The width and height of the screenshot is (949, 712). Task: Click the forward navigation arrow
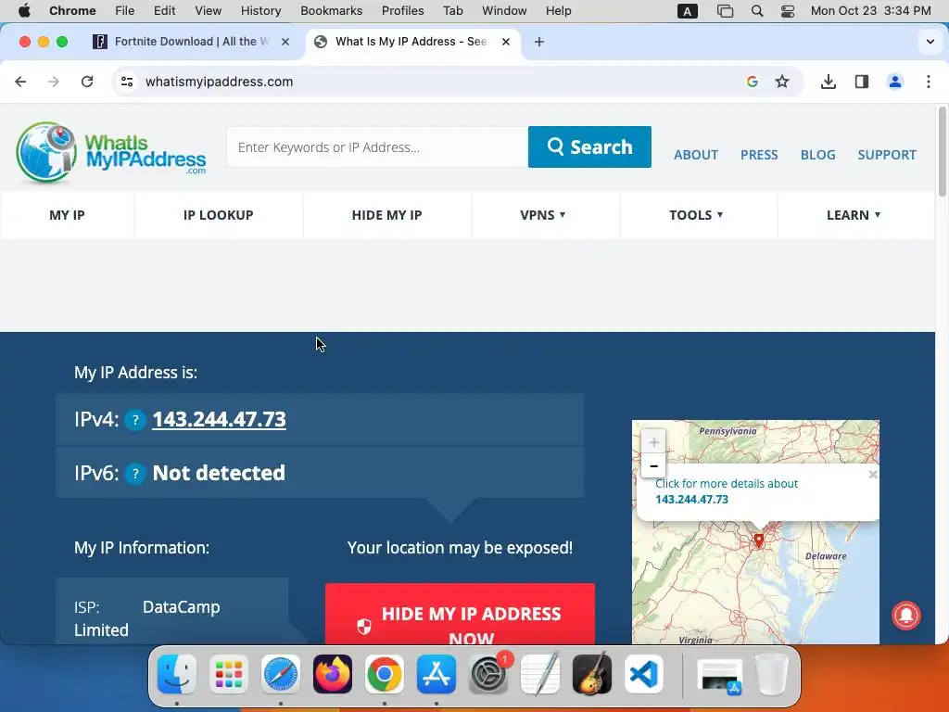coord(54,82)
